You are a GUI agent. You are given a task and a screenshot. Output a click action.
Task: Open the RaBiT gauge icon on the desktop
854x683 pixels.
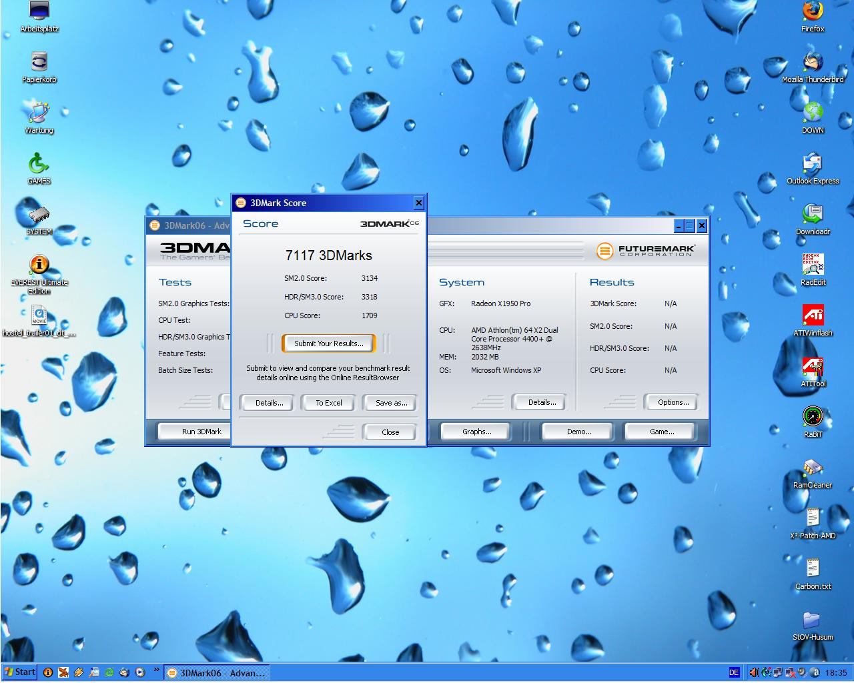point(813,422)
